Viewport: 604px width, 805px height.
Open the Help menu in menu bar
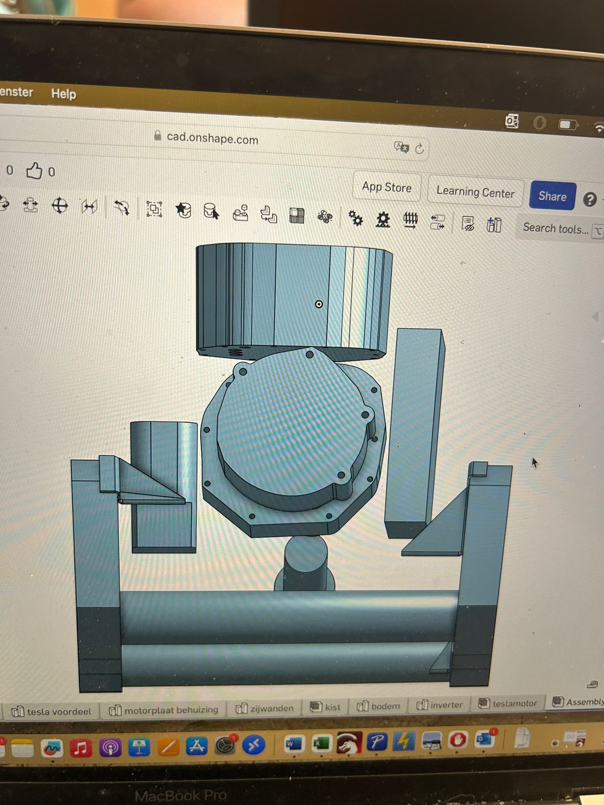point(63,94)
